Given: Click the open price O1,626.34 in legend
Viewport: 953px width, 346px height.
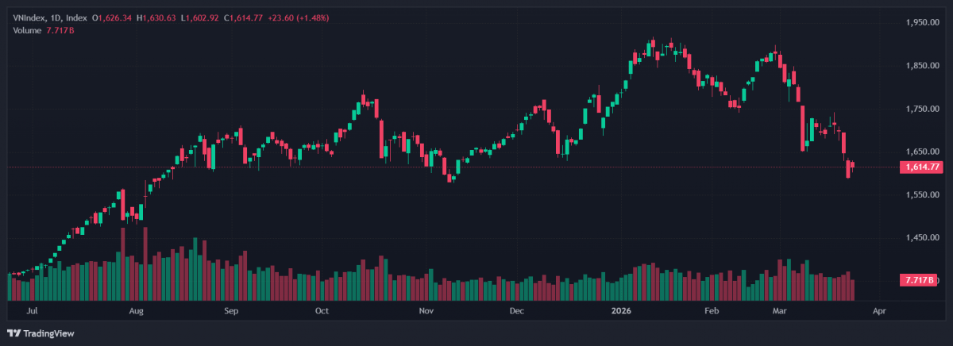Looking at the screenshot, I should [x=114, y=17].
